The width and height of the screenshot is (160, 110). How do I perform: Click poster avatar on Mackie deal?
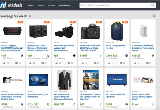[x=48, y=56]
